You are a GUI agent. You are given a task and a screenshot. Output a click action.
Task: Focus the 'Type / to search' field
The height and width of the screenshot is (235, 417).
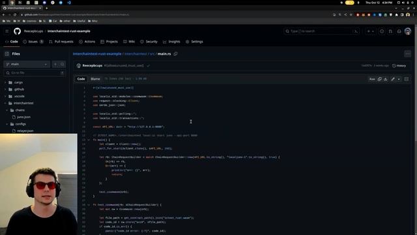[321, 31]
